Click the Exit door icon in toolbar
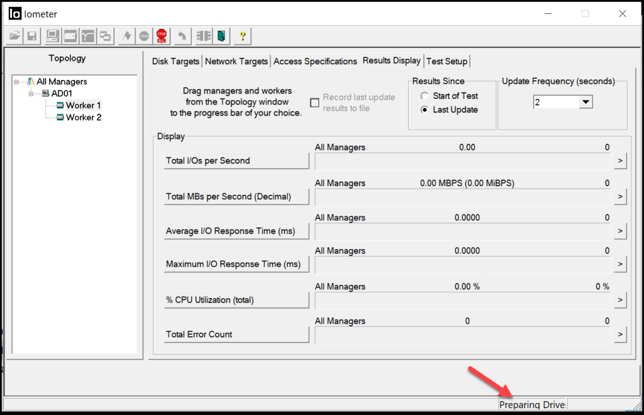644x415 pixels. point(221,36)
